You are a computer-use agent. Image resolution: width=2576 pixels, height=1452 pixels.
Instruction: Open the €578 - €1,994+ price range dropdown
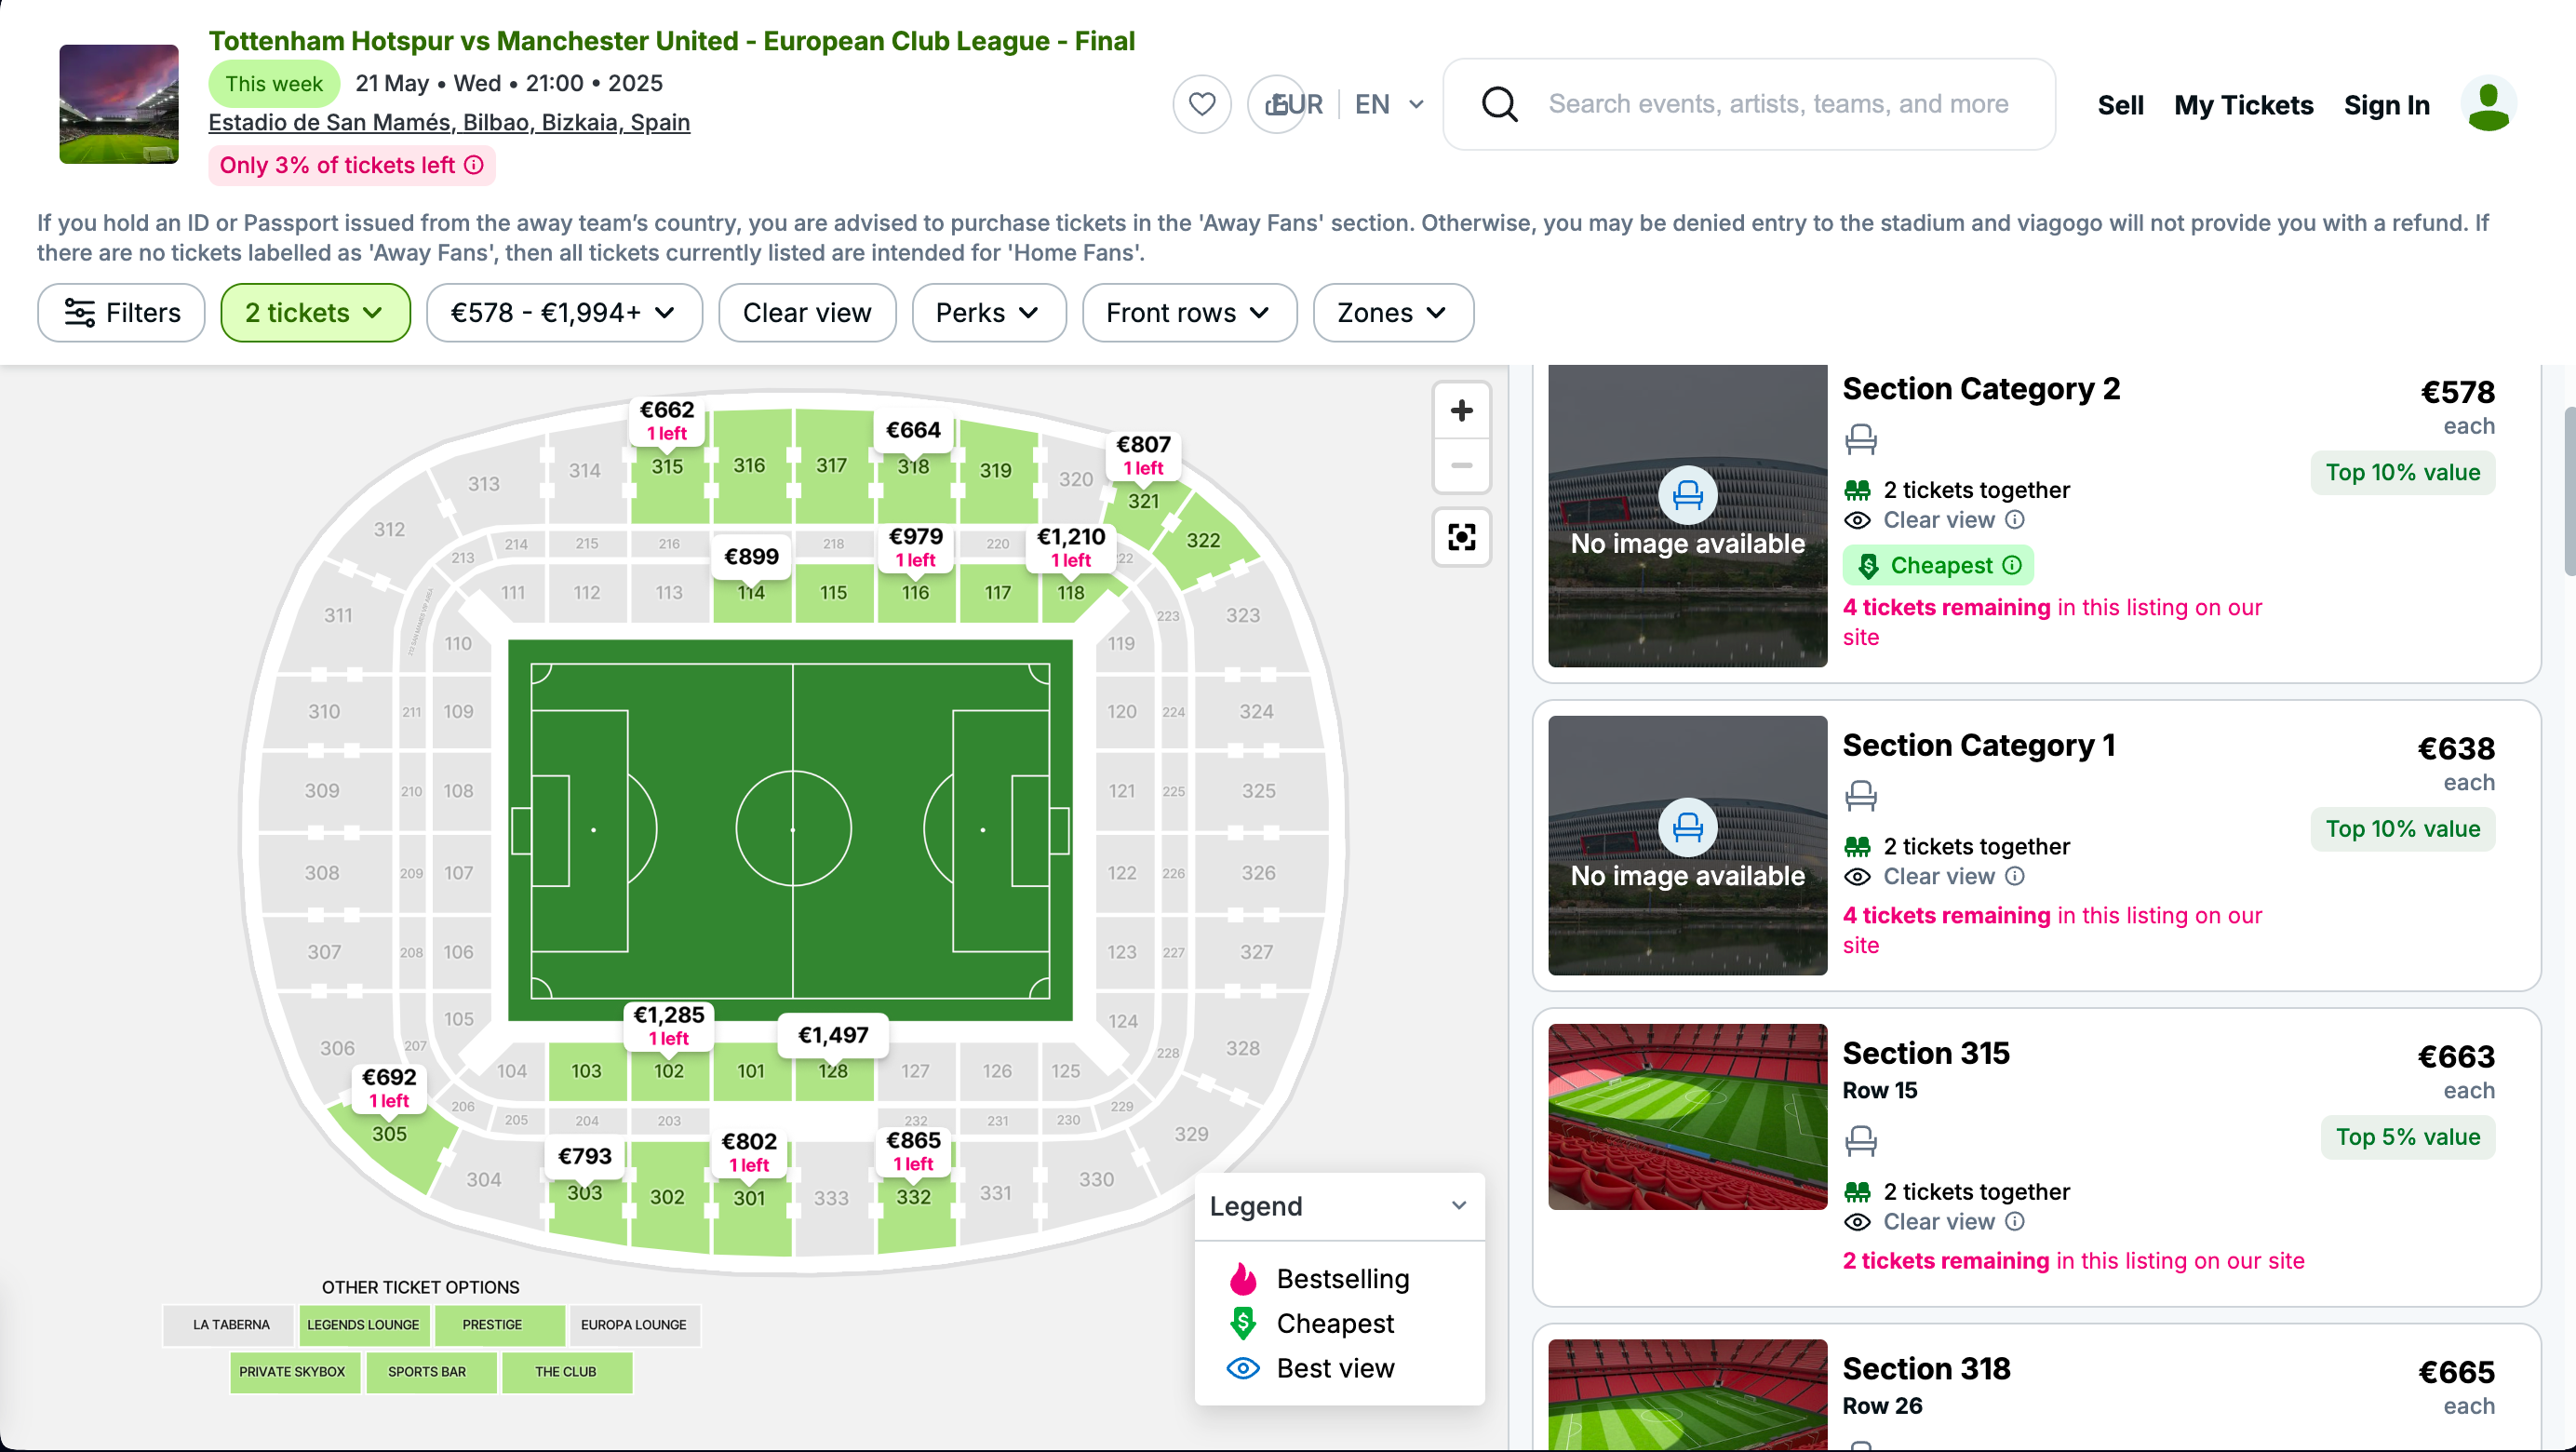pos(564,313)
